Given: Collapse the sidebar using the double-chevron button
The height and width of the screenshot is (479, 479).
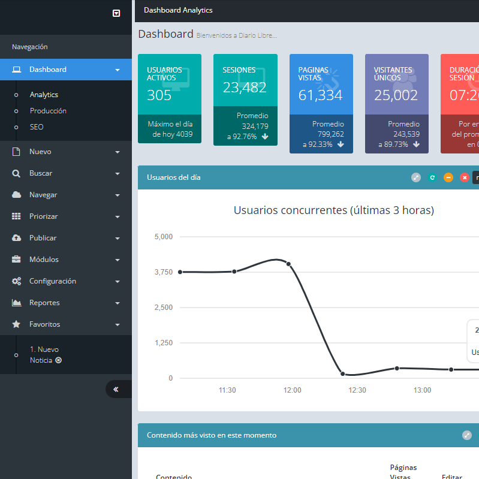Looking at the screenshot, I should pos(116,389).
